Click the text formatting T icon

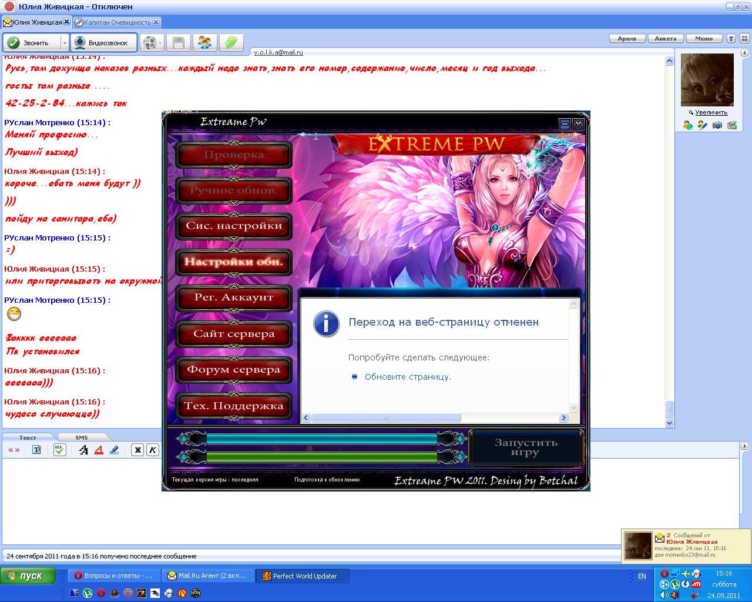click(x=36, y=450)
